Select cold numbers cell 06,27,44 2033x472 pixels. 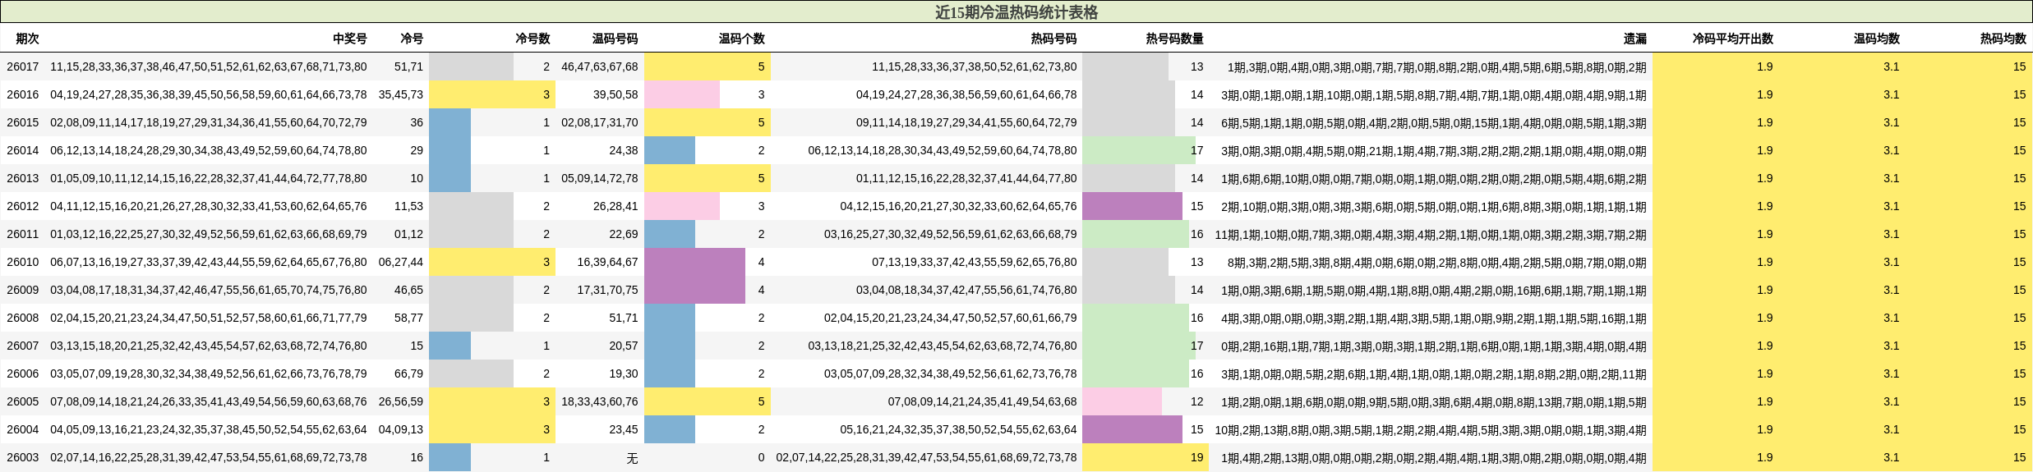click(401, 262)
